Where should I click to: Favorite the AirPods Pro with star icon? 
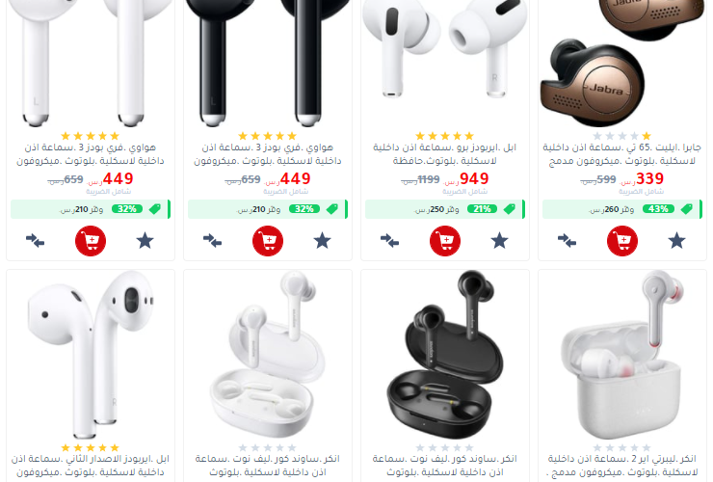[500, 240]
